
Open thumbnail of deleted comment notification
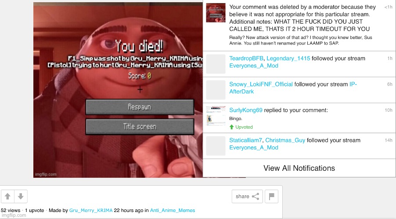[x=216, y=13]
